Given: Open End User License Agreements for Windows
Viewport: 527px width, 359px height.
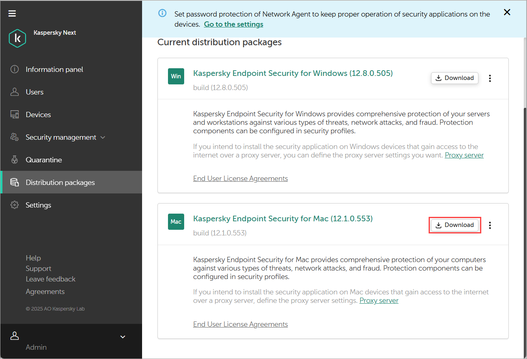Looking at the screenshot, I should pos(240,178).
